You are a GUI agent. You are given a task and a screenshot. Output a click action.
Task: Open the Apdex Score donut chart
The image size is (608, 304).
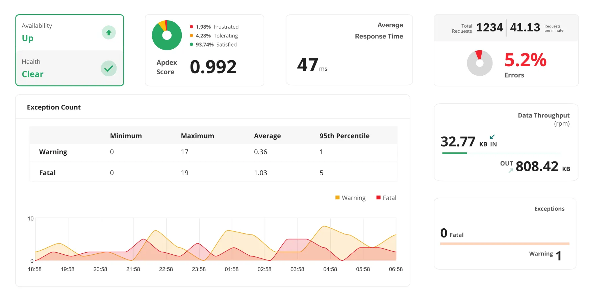pos(167,35)
